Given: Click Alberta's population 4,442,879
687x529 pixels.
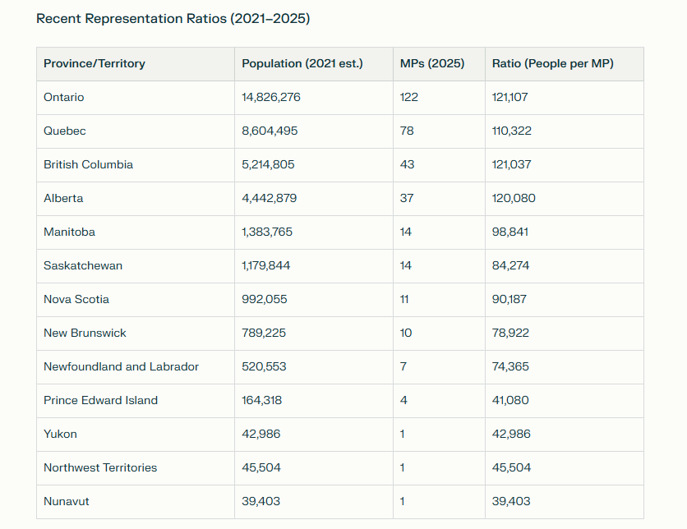Looking at the screenshot, I should point(269,199).
